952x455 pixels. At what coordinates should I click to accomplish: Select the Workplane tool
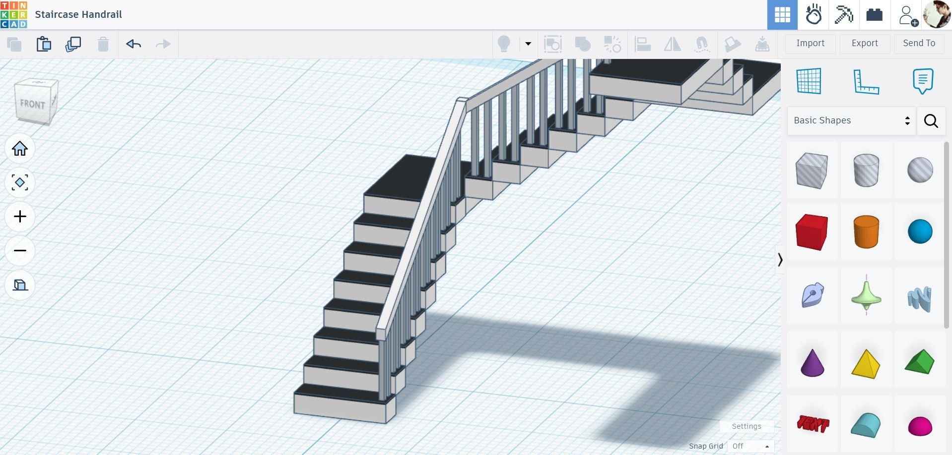(809, 81)
